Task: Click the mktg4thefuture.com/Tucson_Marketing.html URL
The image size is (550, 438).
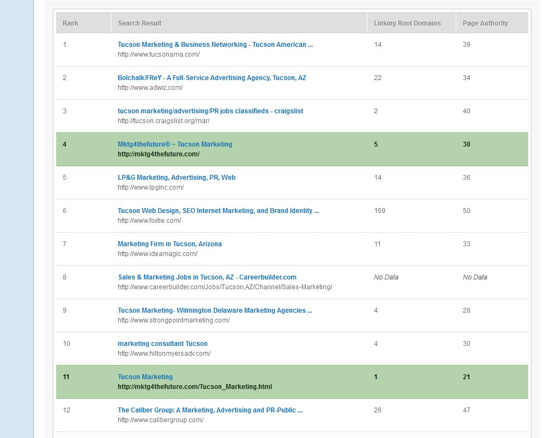Action: 195,387
